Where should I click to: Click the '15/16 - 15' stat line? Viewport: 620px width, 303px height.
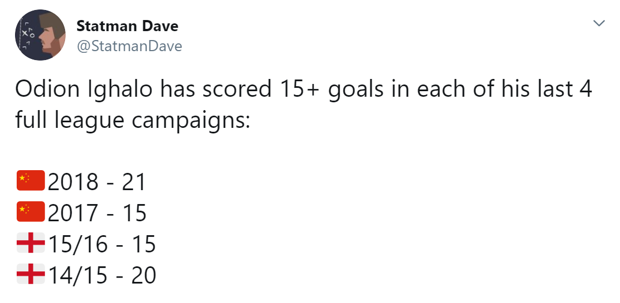click(101, 244)
